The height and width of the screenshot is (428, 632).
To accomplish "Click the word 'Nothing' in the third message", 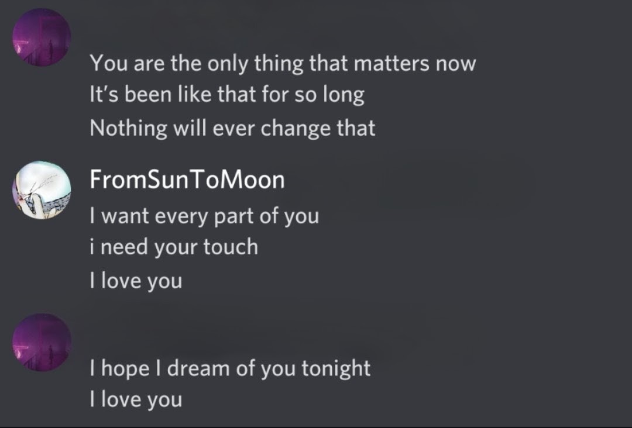I will coord(128,129).
